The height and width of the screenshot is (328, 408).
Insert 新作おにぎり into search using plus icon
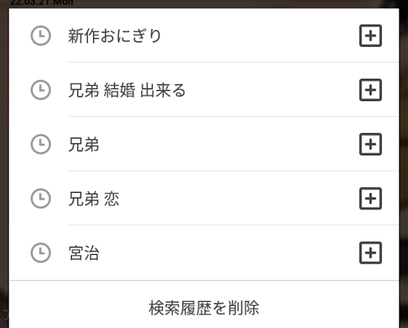371,36
